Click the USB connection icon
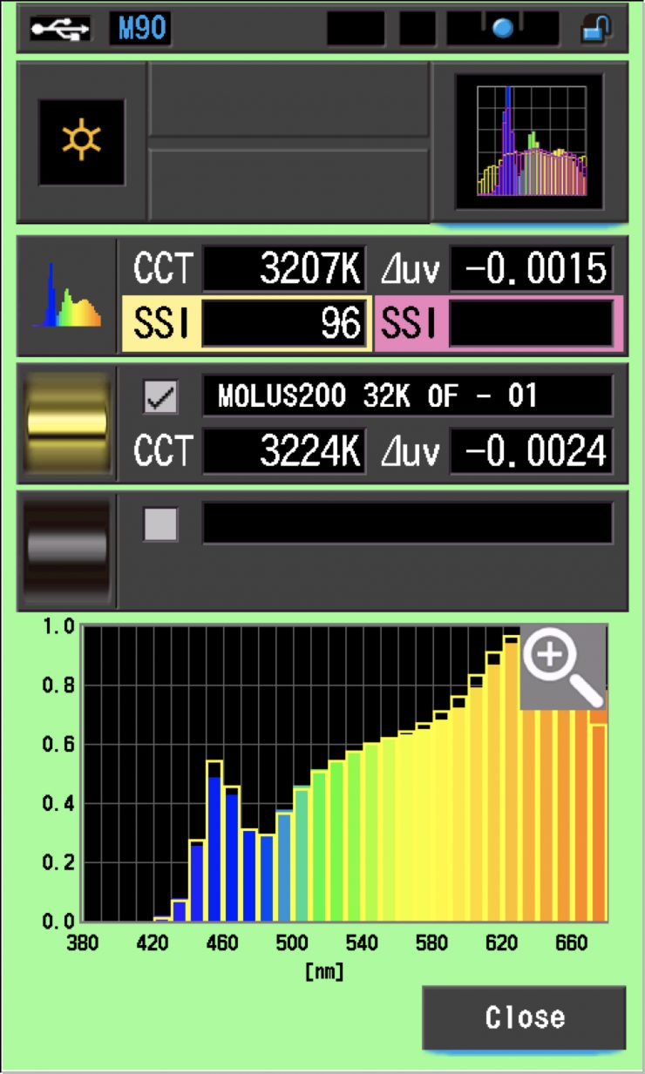 60,29
